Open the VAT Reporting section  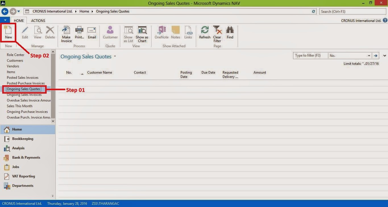(x=28, y=176)
